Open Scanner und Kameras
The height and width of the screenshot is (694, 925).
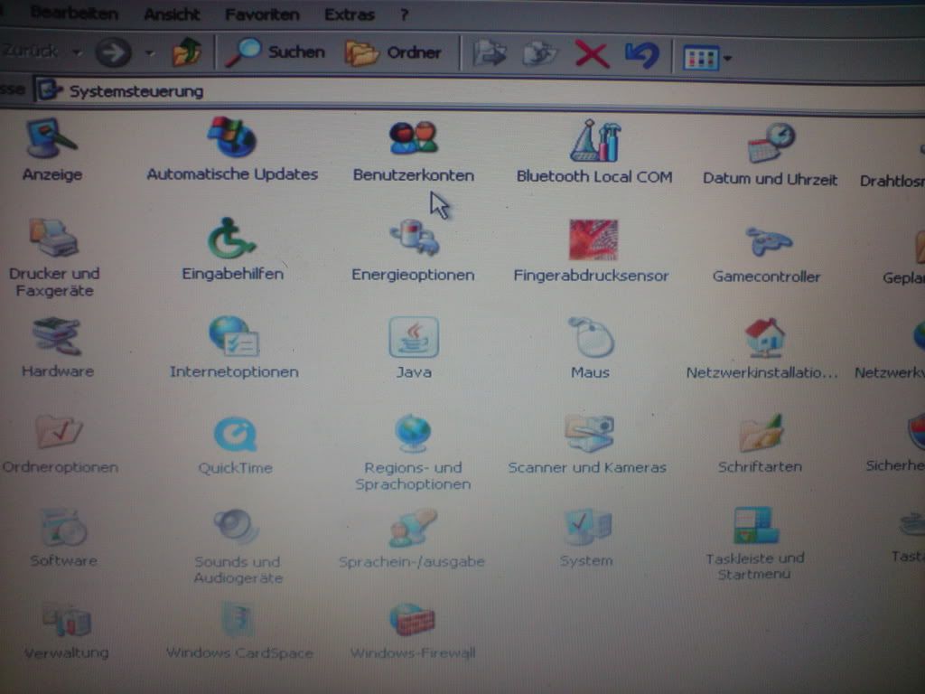587,445
